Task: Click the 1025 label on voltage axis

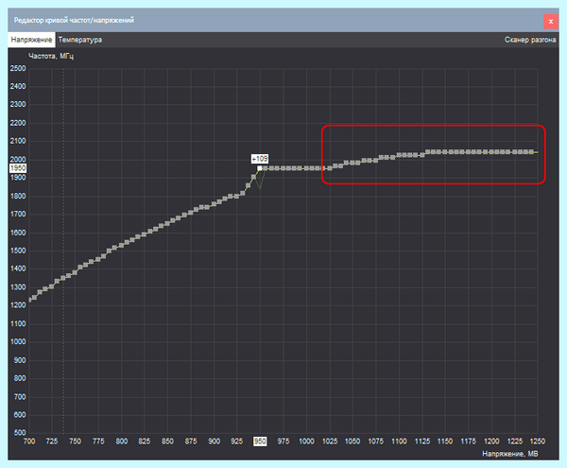Action: [330, 442]
